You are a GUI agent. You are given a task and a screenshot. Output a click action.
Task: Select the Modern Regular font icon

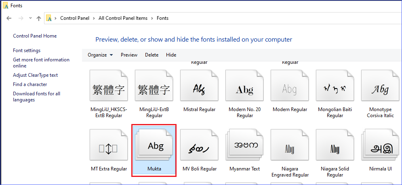coord(290,86)
